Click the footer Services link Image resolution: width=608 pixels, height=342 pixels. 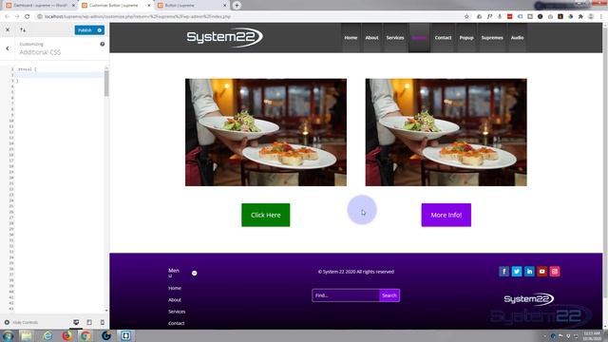point(177,312)
